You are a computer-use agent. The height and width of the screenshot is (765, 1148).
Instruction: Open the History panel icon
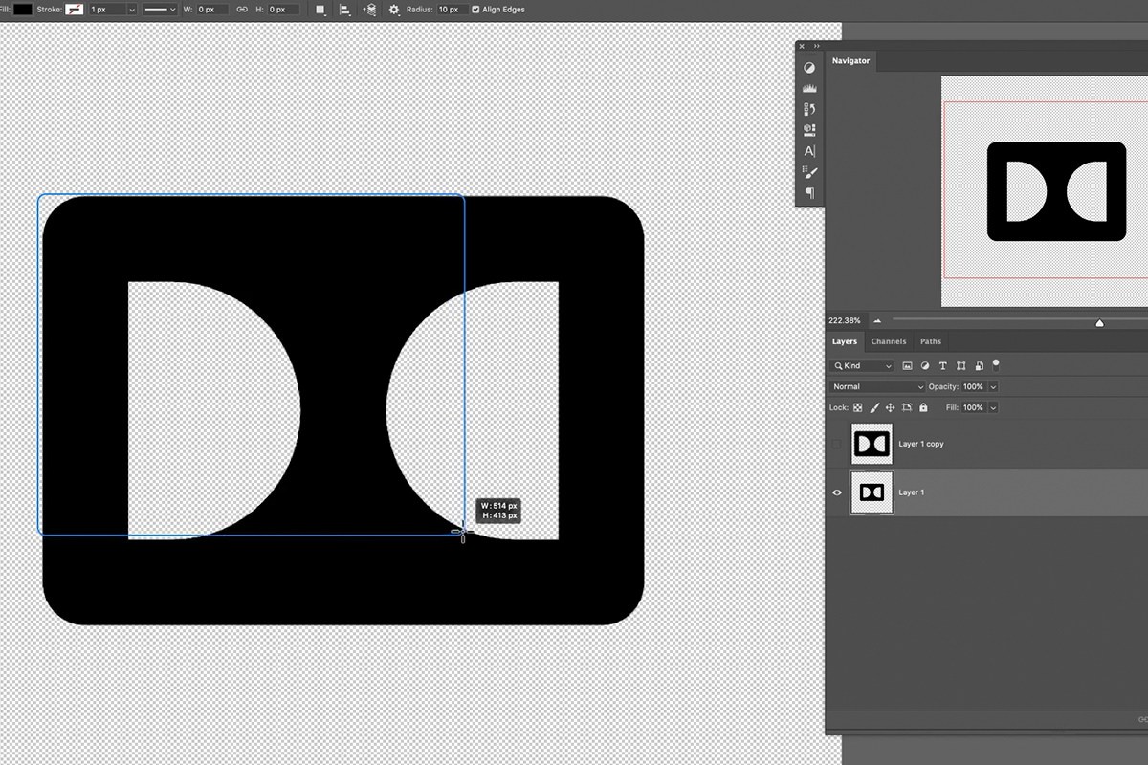point(809,109)
